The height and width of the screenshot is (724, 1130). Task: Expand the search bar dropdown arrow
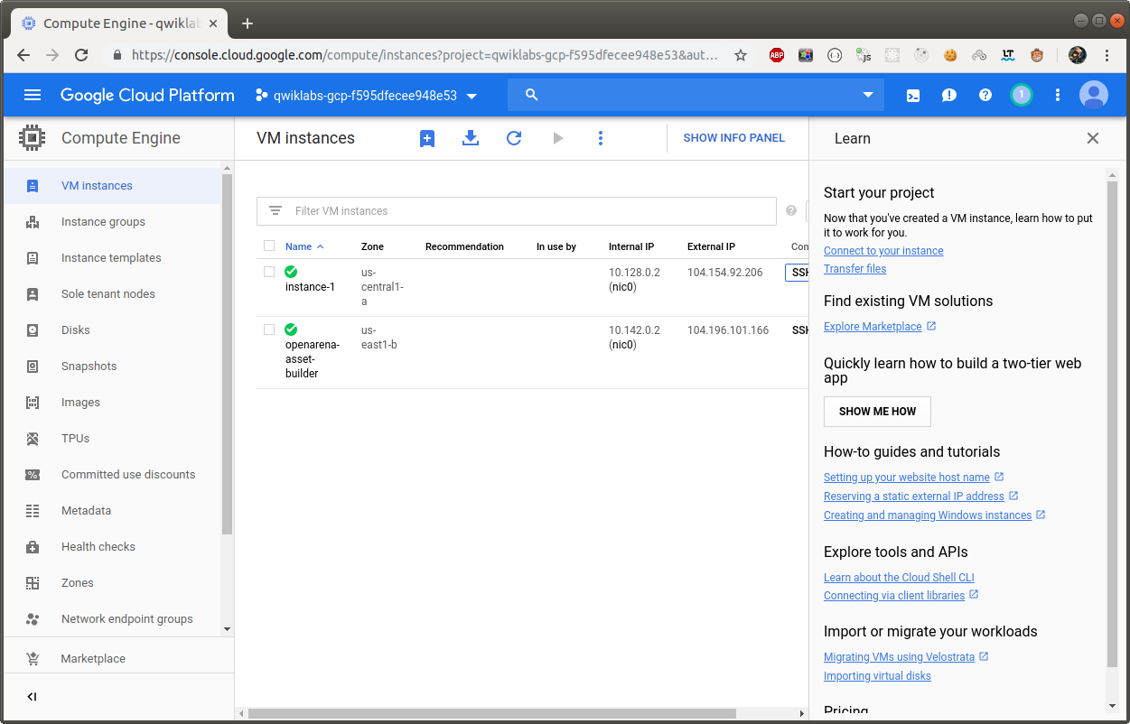(x=868, y=95)
